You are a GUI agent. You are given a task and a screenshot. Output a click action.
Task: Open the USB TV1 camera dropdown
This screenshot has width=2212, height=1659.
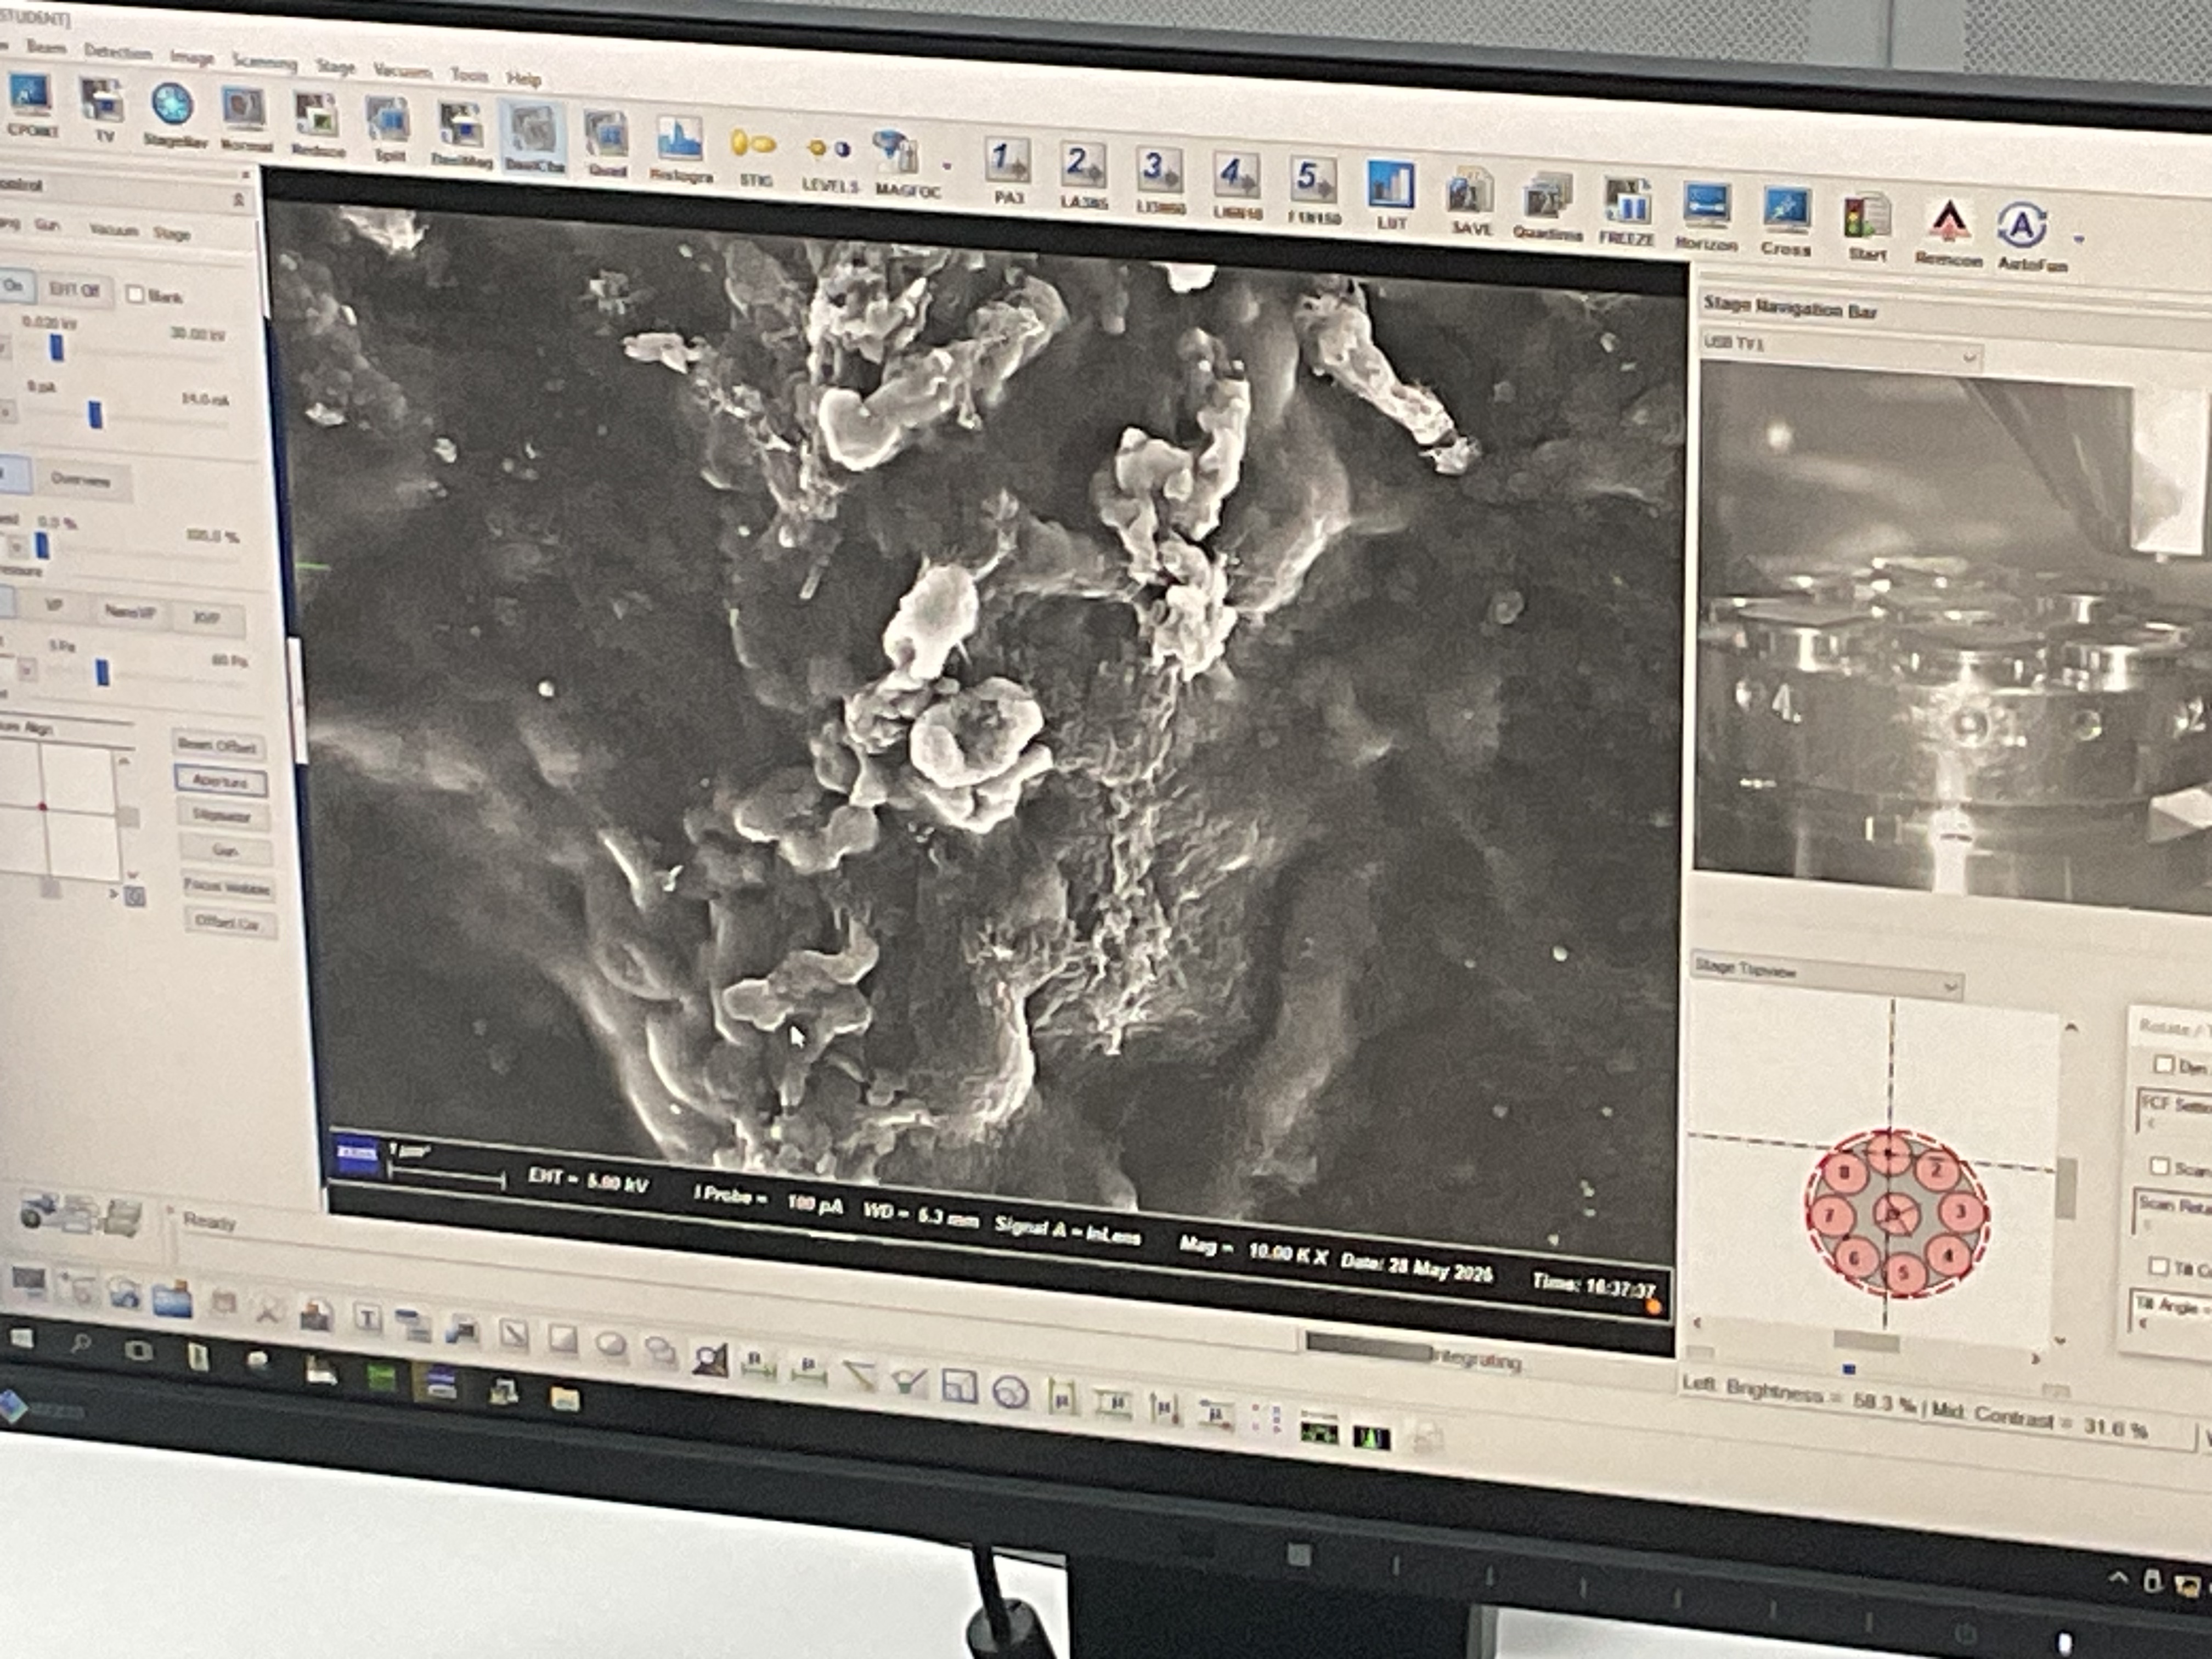pos(1969,357)
